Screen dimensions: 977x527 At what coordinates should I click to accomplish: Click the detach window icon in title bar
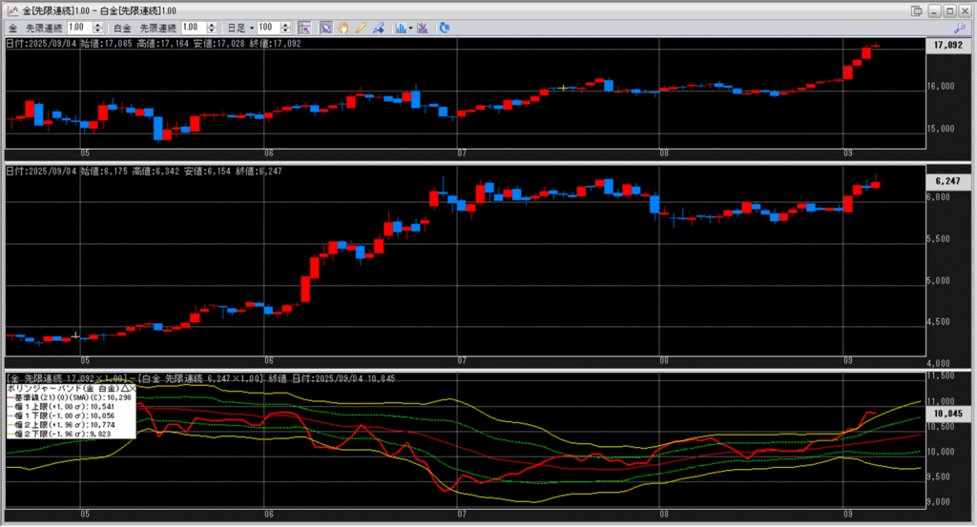pyautogui.click(x=917, y=10)
